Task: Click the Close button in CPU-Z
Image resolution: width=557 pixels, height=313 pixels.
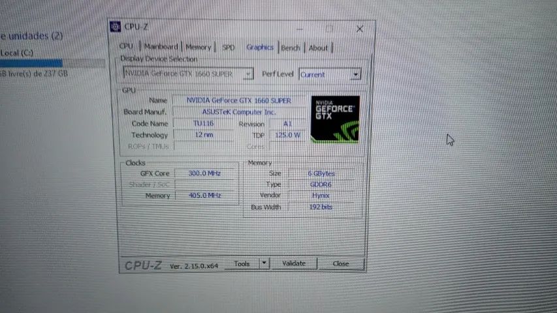Action: 341,263
